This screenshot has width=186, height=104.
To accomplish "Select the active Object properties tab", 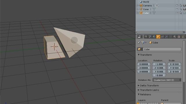I will coord(158,37).
